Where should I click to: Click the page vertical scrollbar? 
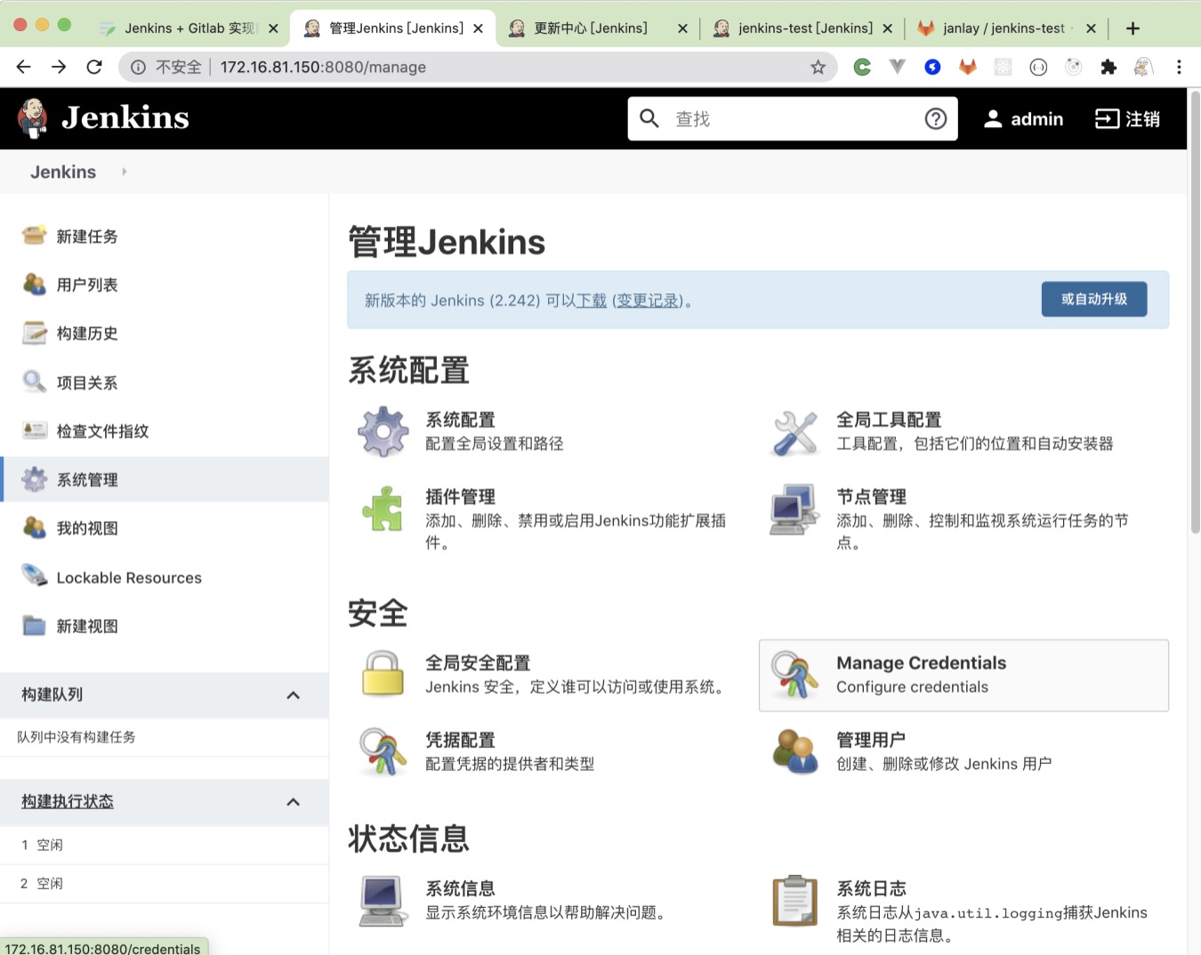(1195, 311)
